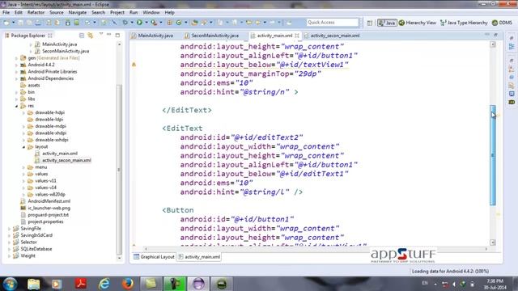Open the Run configurations dropdown arrow
518x291 pixels.
146,23
